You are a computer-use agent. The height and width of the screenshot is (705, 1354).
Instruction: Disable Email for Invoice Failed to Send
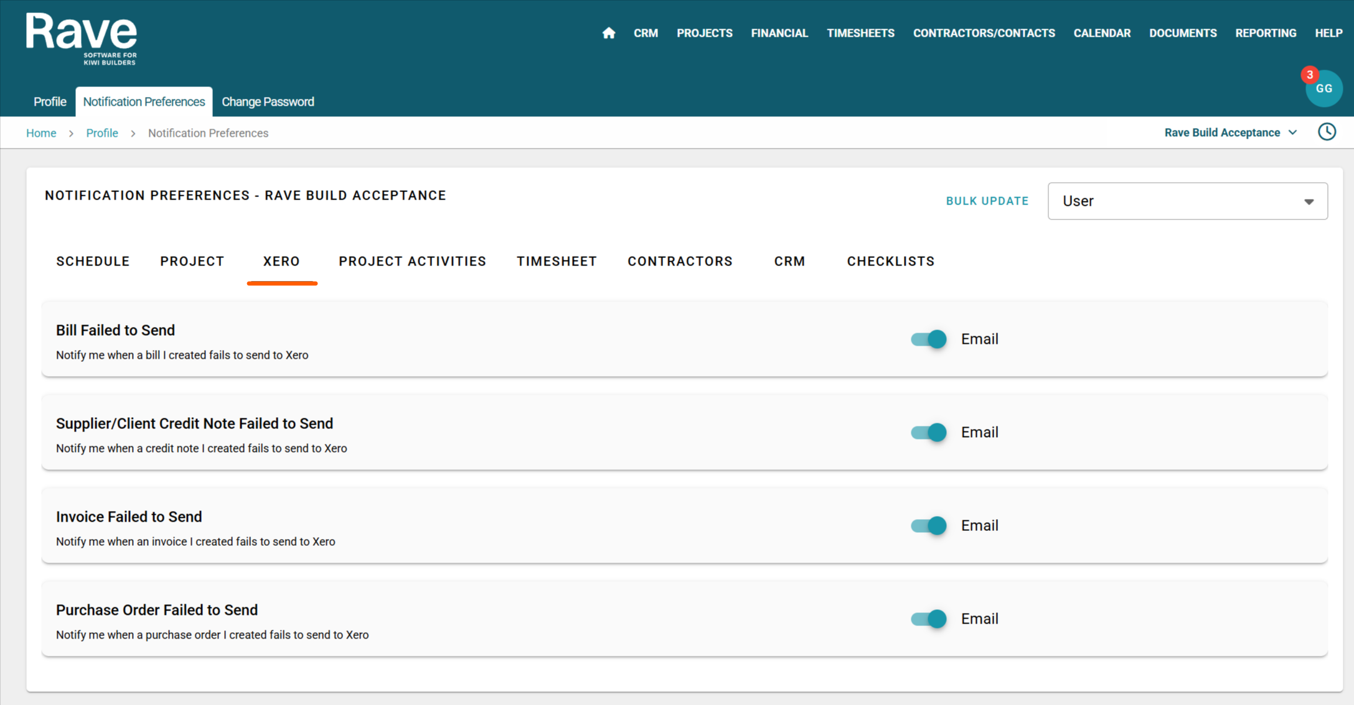coord(928,525)
